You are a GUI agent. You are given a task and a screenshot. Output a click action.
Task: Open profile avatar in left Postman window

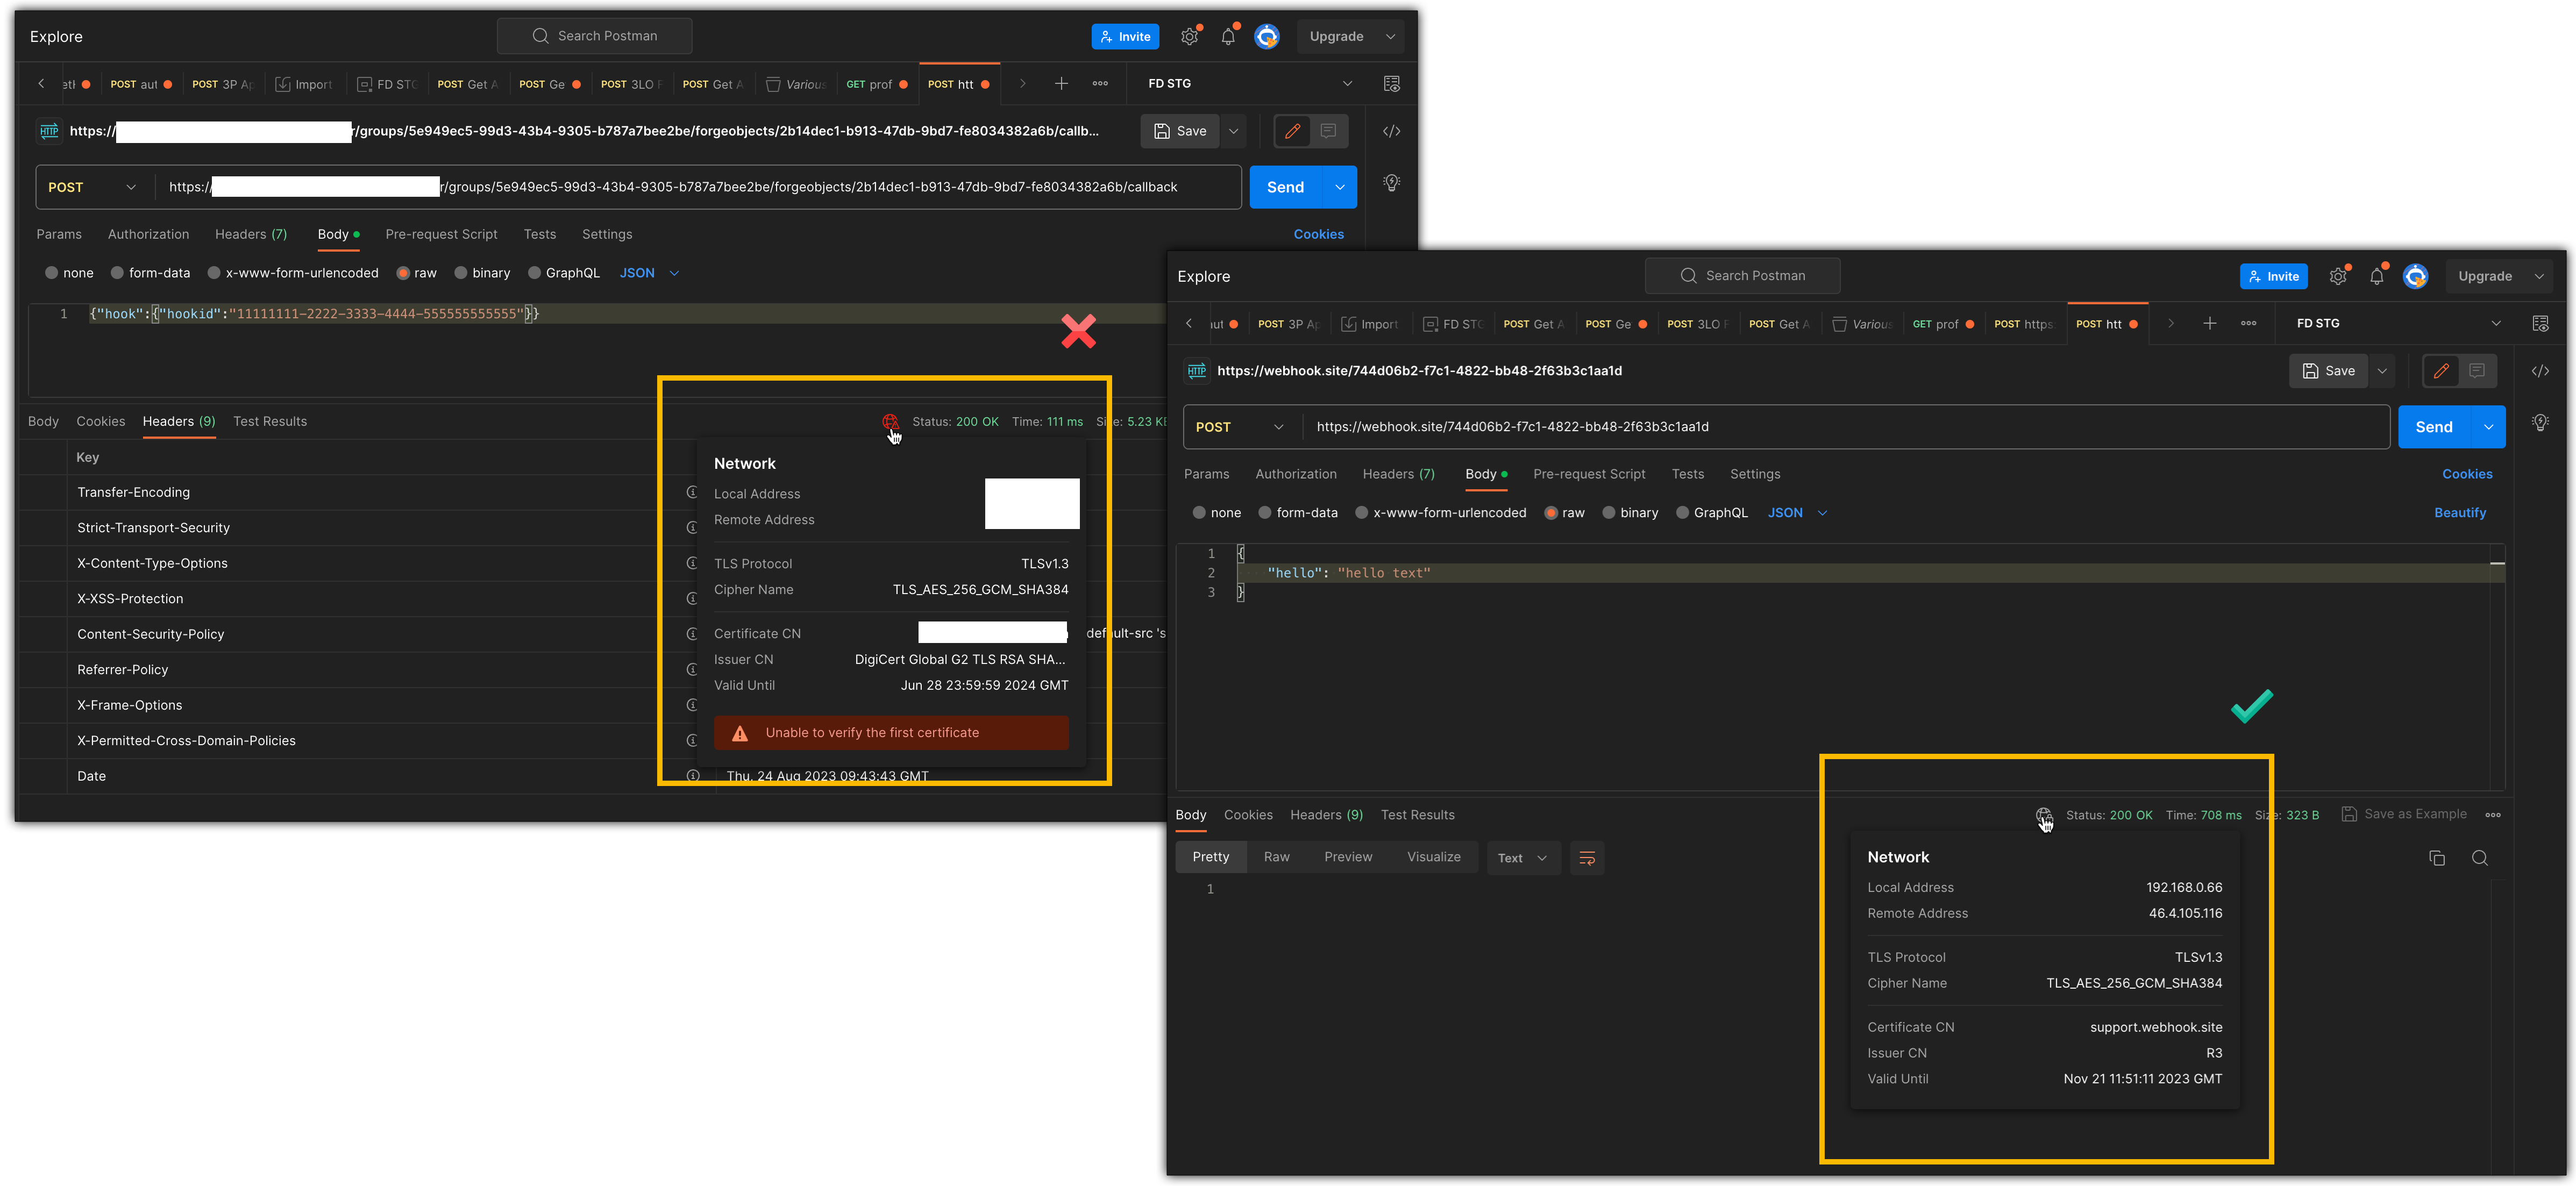(1267, 36)
